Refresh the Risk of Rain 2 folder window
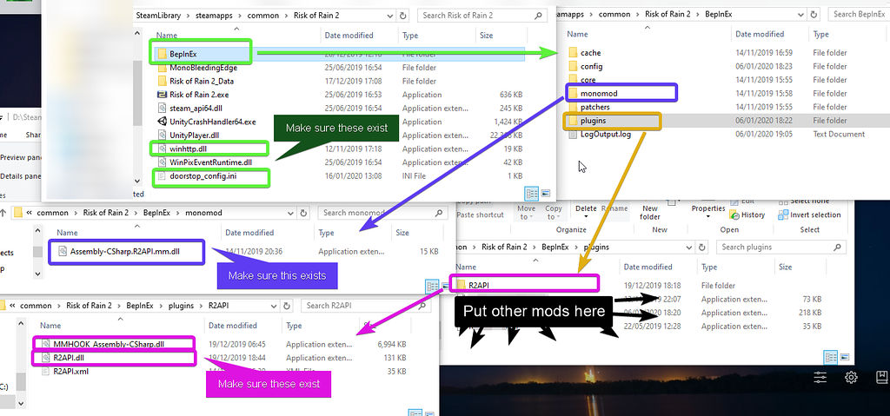The height and width of the screenshot is (416, 890). [403, 16]
